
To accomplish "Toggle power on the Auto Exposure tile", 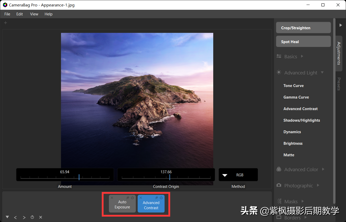I will 132,198.
